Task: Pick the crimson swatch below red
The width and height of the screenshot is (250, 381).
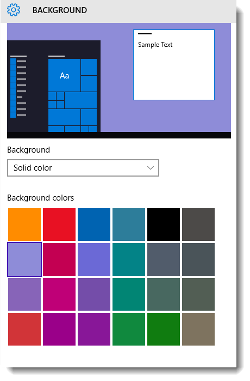Action: tap(59, 259)
